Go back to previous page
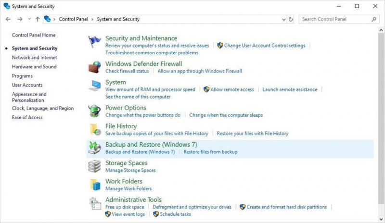 click(8, 19)
